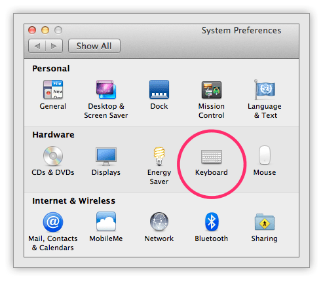Open Energy Saver preferences
Viewport: 323px width, 281px height.
(x=159, y=156)
